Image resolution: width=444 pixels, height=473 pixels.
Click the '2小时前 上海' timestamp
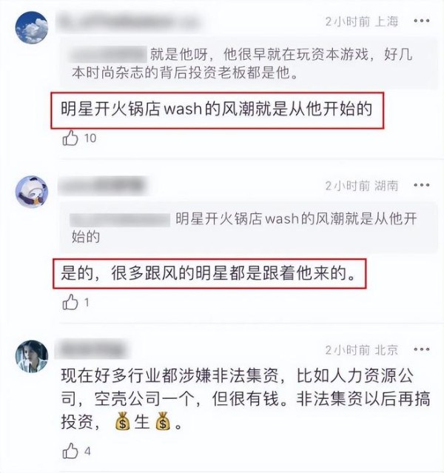pos(362,21)
